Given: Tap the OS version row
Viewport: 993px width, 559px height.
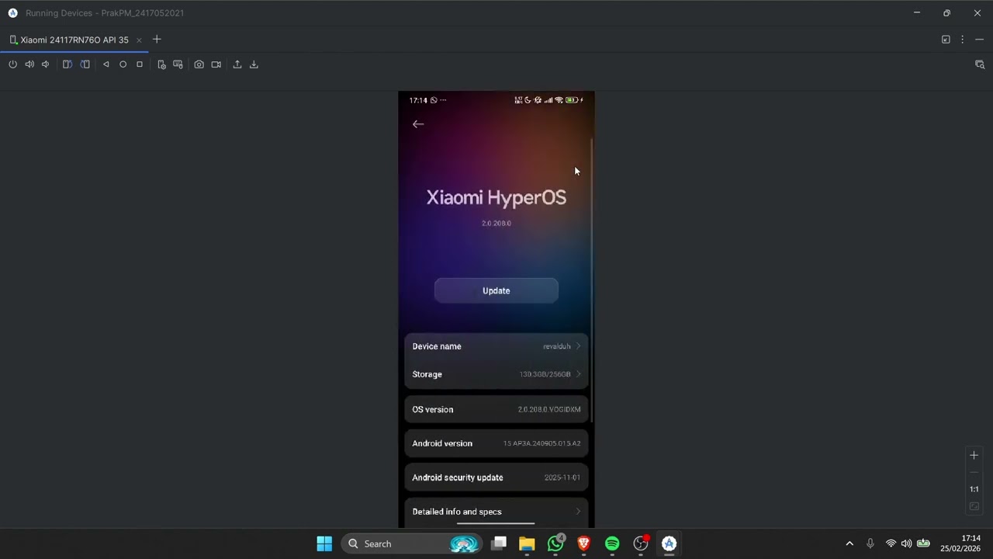Looking at the screenshot, I should (x=496, y=409).
